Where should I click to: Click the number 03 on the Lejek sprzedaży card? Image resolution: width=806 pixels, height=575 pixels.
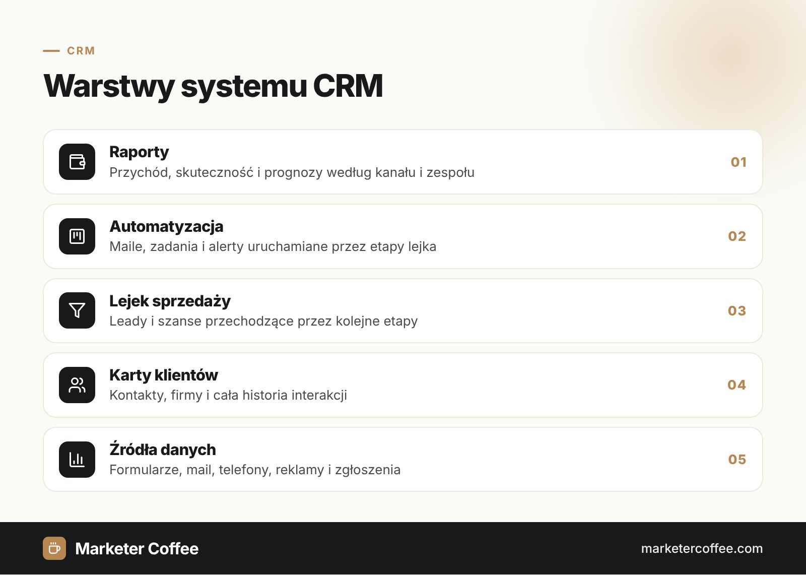click(737, 311)
